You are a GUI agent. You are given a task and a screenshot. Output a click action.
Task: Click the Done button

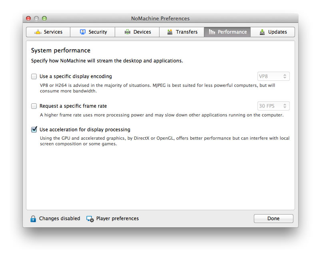tap(273, 219)
